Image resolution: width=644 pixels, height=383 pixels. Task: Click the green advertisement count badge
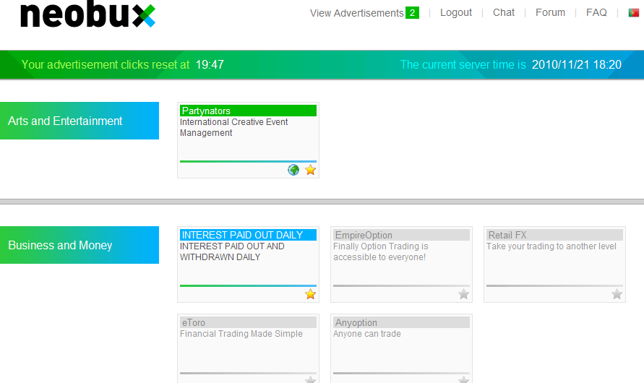point(412,13)
